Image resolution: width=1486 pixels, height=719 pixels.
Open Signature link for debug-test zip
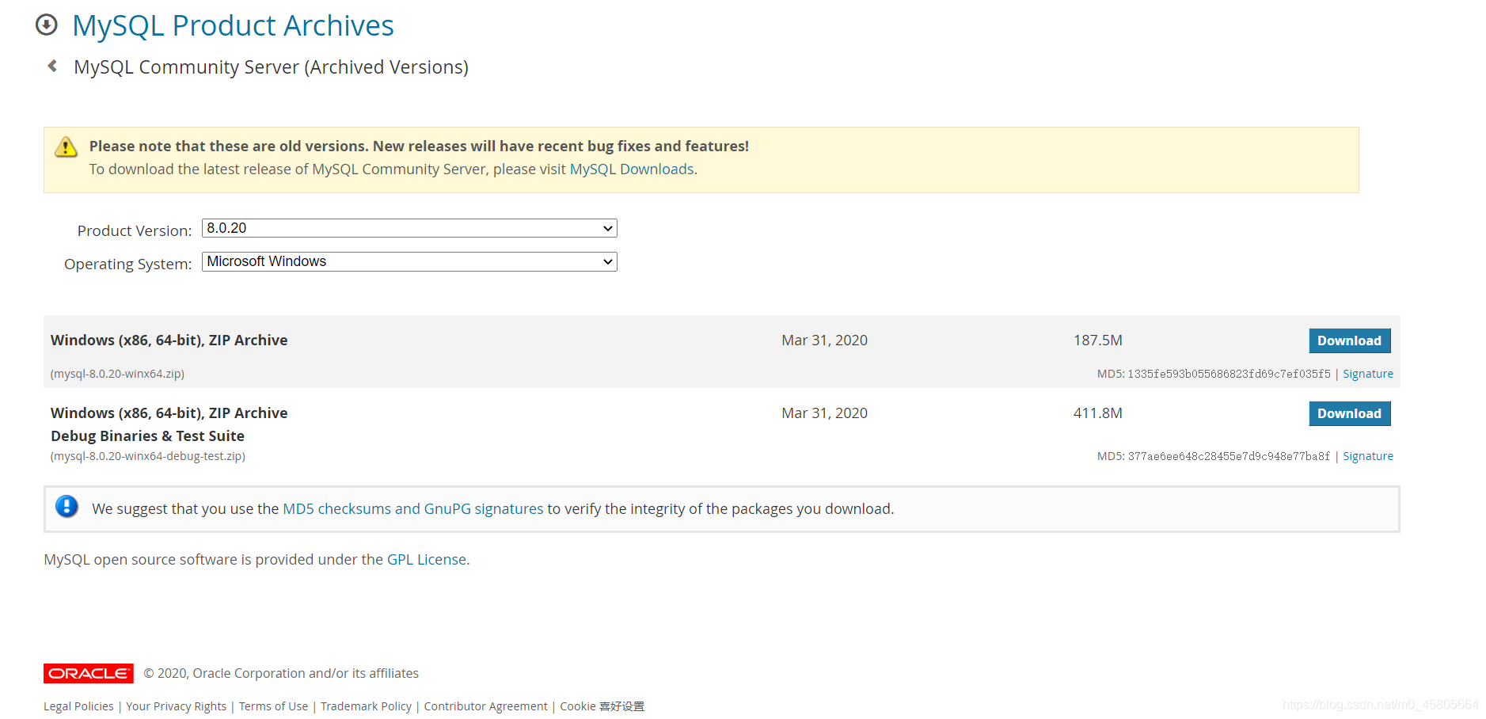point(1368,456)
